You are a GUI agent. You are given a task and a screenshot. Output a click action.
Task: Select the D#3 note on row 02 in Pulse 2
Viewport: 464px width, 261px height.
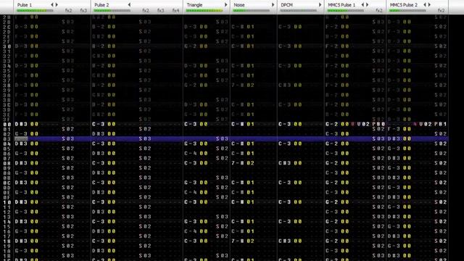(x=99, y=134)
